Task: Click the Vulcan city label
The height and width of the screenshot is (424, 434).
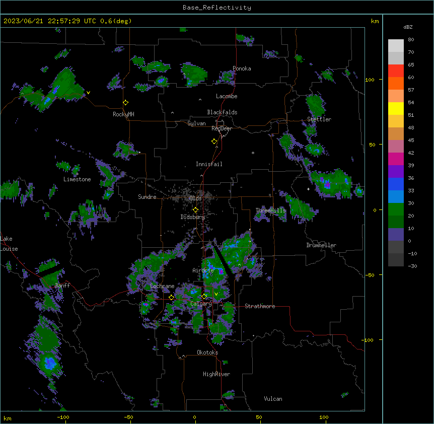Action: 273,399
